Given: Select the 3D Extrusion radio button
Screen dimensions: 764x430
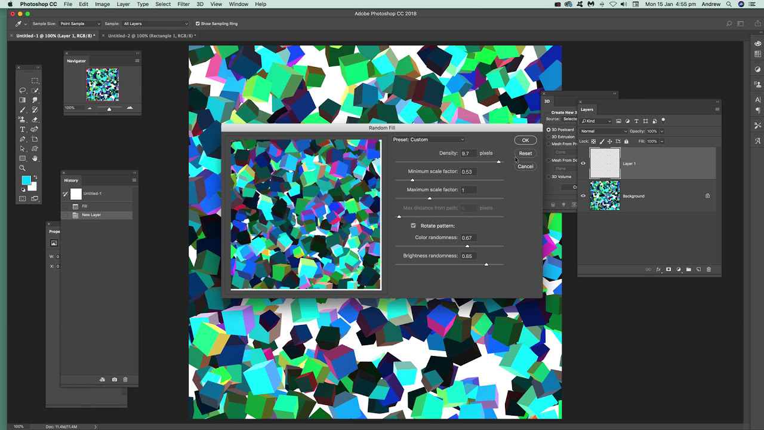Looking at the screenshot, I should (x=549, y=137).
